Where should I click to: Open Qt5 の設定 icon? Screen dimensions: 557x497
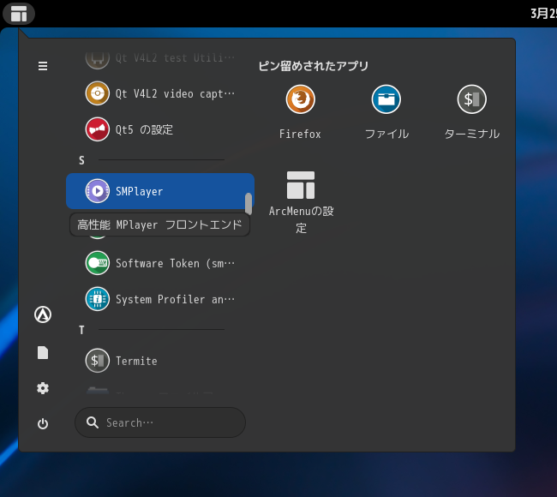point(98,129)
